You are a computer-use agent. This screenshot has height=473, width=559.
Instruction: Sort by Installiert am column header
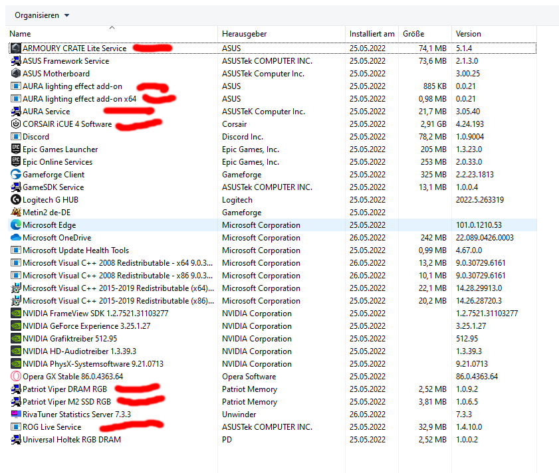372,34
